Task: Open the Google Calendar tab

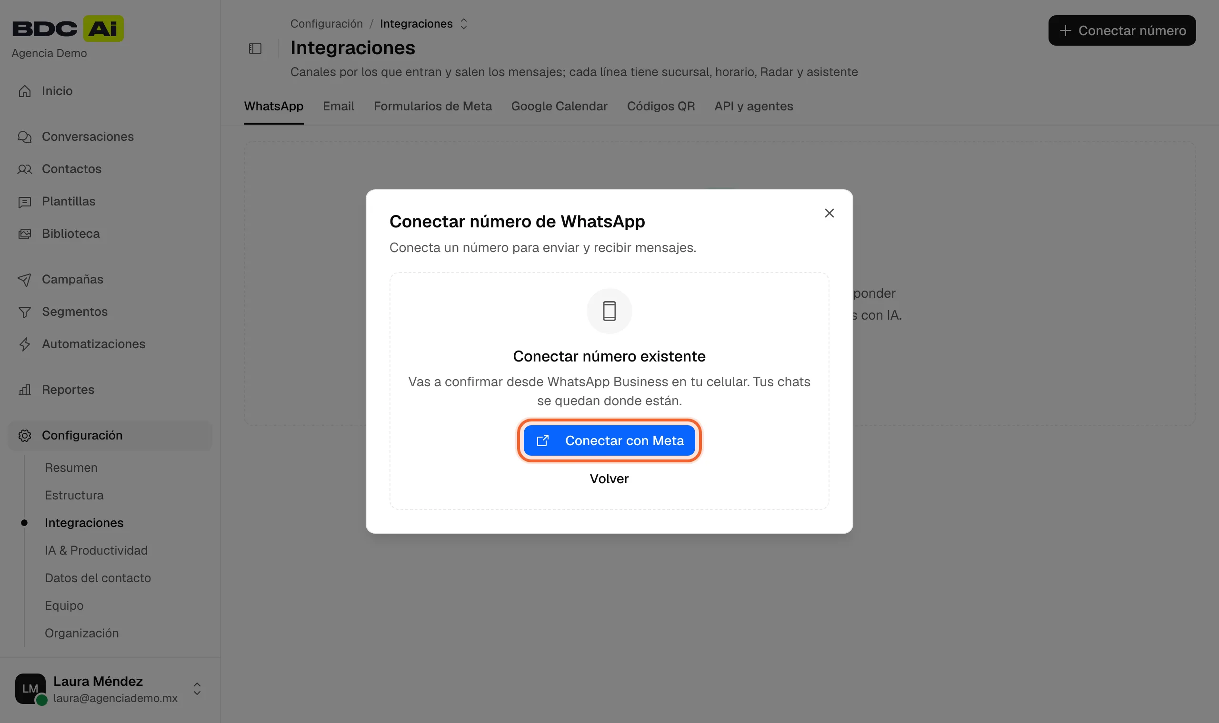Action: tap(560, 106)
